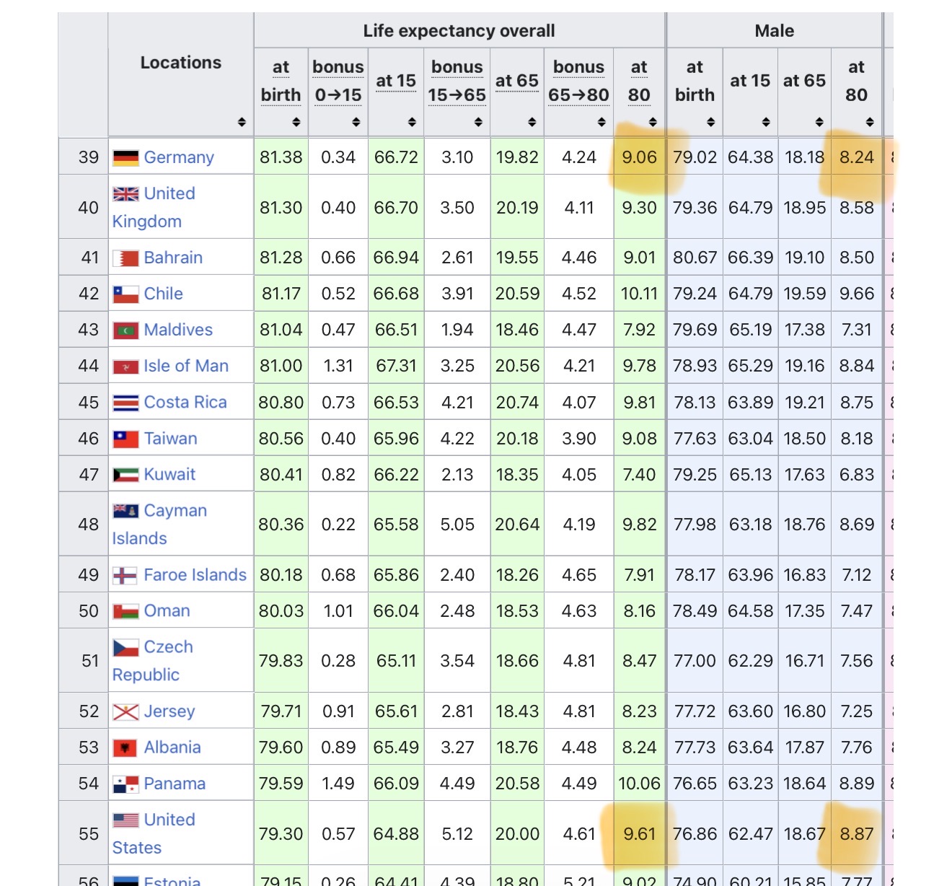Image resolution: width=952 pixels, height=886 pixels.
Task: Click the "Male" group header
Action: [775, 31]
